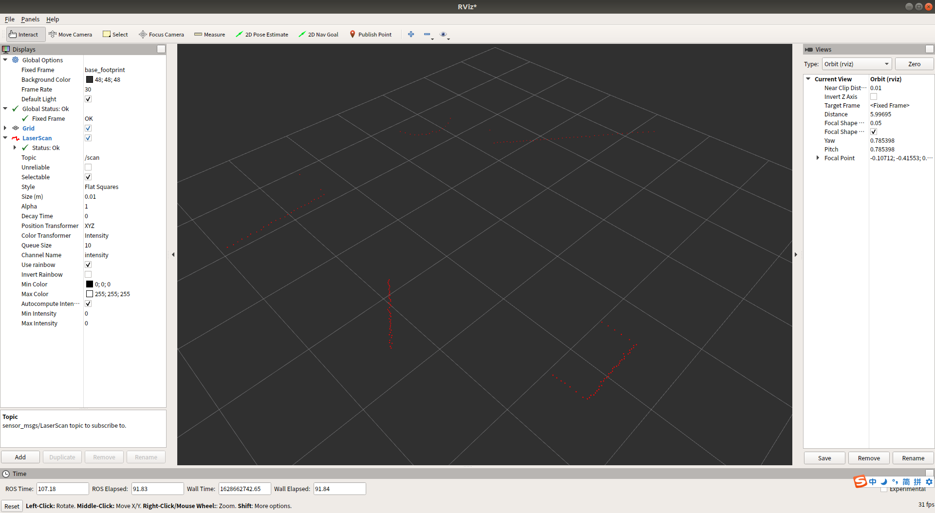Viewport: 935px width, 513px height.
Task: Click the Add display button
Action: click(20, 457)
